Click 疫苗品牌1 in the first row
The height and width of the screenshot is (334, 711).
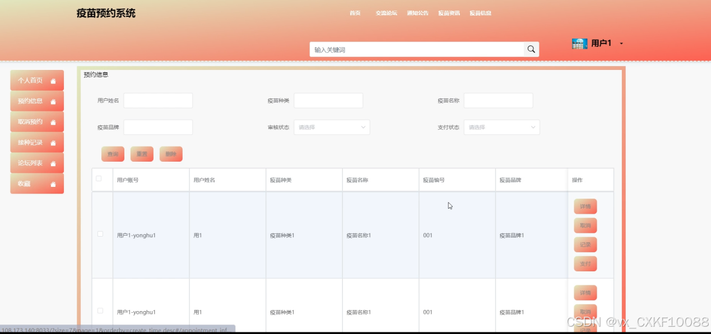tap(512, 236)
